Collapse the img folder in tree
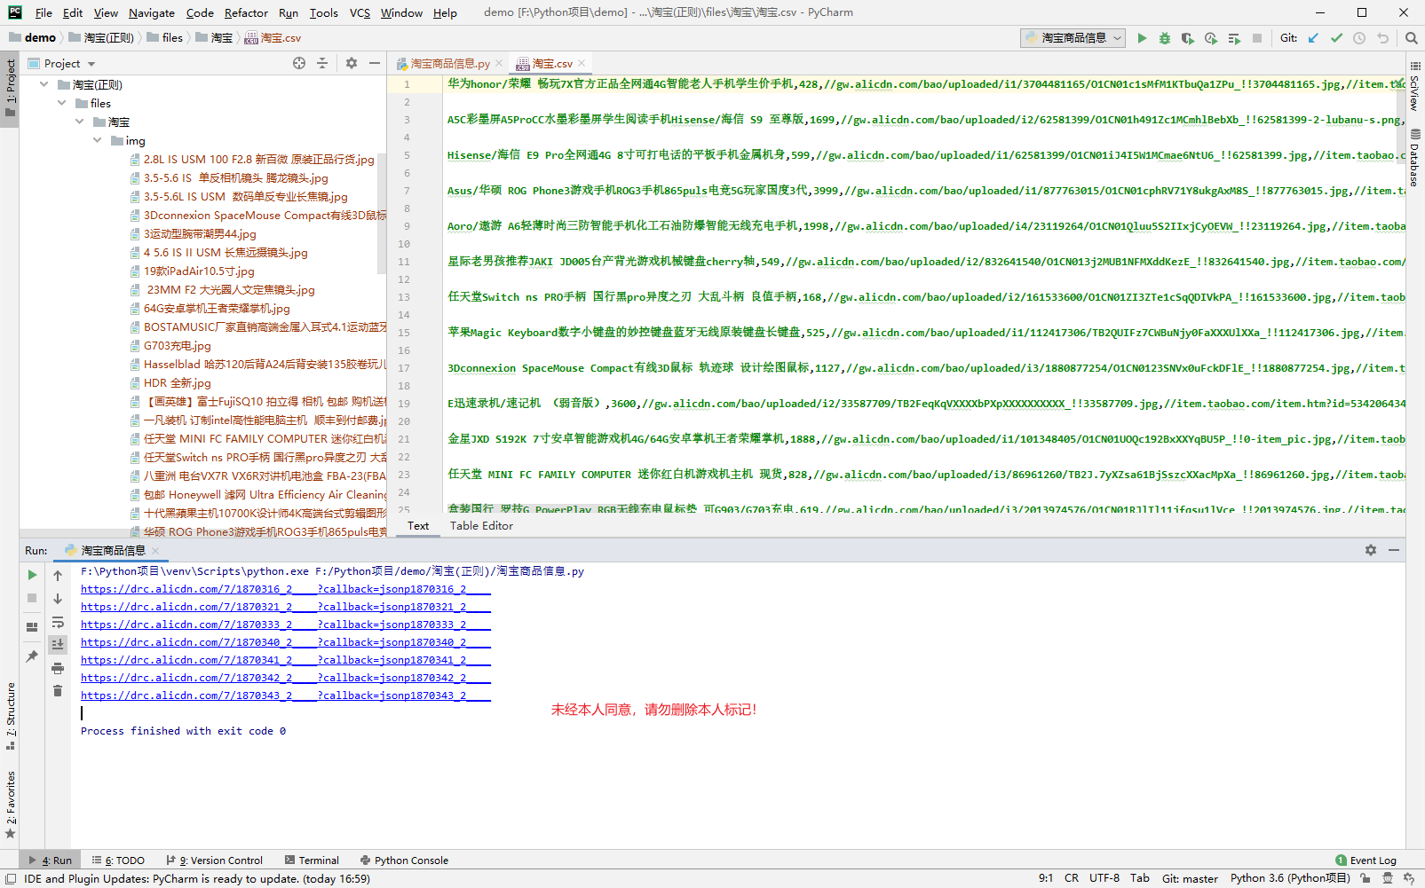1425x888 pixels. click(x=98, y=140)
